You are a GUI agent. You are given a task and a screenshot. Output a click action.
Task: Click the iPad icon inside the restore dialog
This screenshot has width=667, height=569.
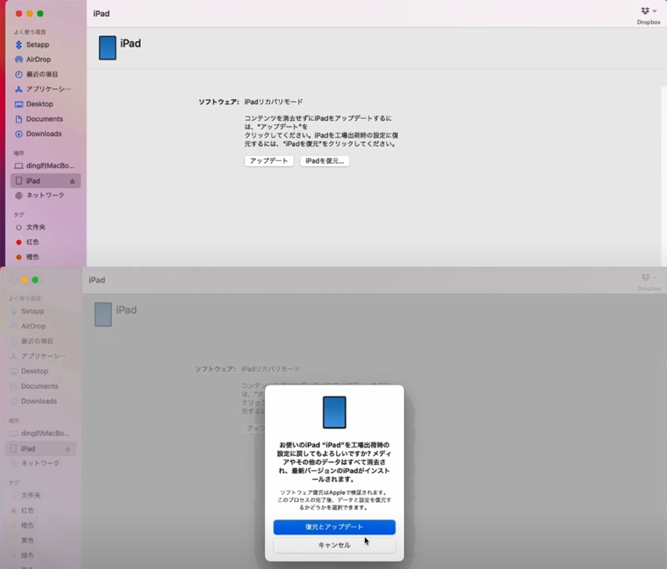tap(334, 413)
